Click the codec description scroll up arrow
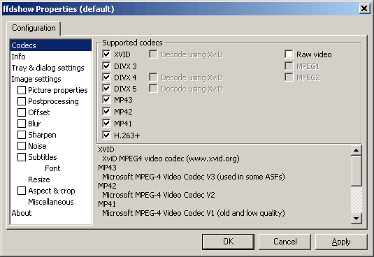The height and width of the screenshot is (257, 374). (357, 150)
